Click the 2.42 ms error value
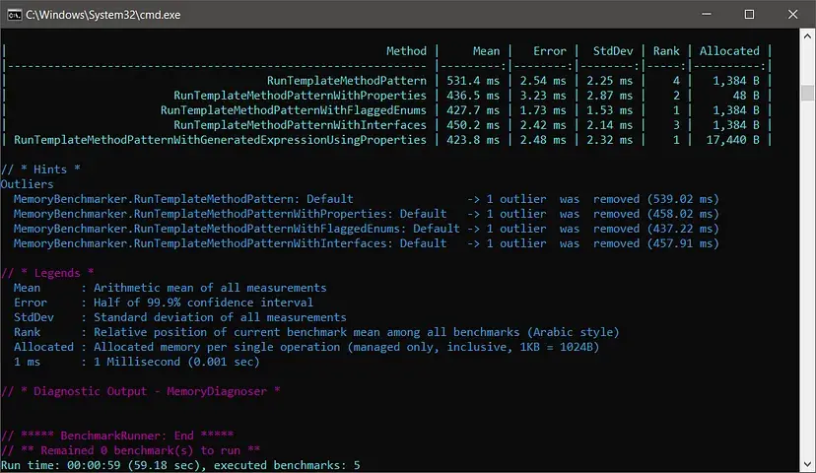The image size is (816, 473). [543, 125]
